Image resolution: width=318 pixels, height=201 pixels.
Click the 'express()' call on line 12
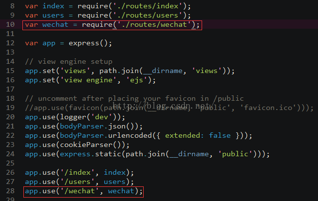(88, 43)
